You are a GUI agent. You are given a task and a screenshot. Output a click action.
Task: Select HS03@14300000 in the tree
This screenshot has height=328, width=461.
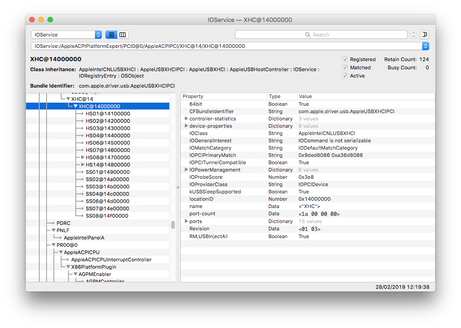[108, 128]
